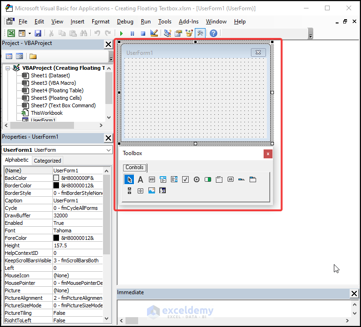Select the Image tool in Toolbox
361x327 pixels.
[x=152, y=191]
